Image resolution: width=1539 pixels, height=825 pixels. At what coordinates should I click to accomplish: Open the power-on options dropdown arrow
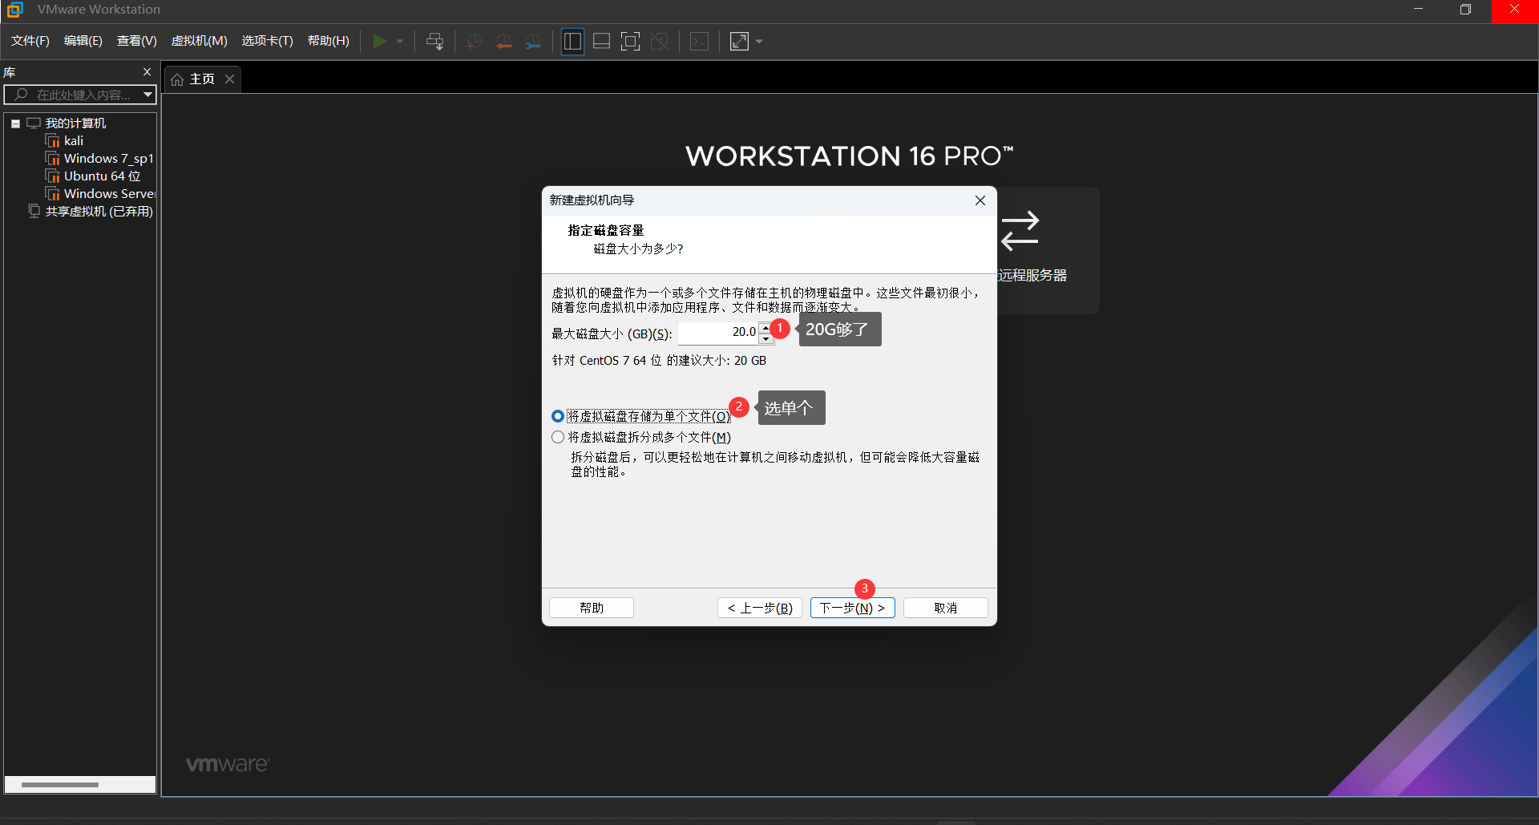click(x=400, y=41)
